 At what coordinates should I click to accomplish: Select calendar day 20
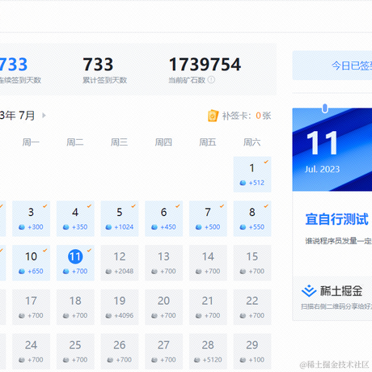163,307
